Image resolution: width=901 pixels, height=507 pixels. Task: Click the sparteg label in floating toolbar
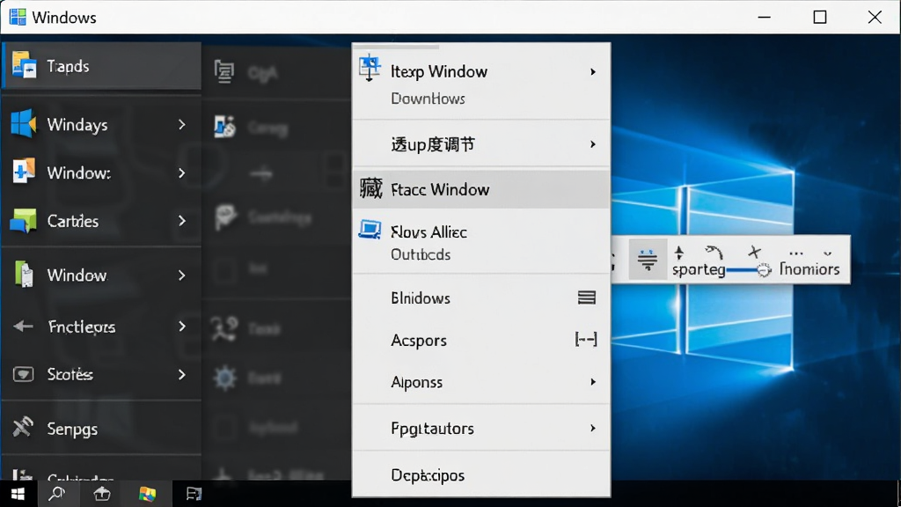tap(699, 269)
